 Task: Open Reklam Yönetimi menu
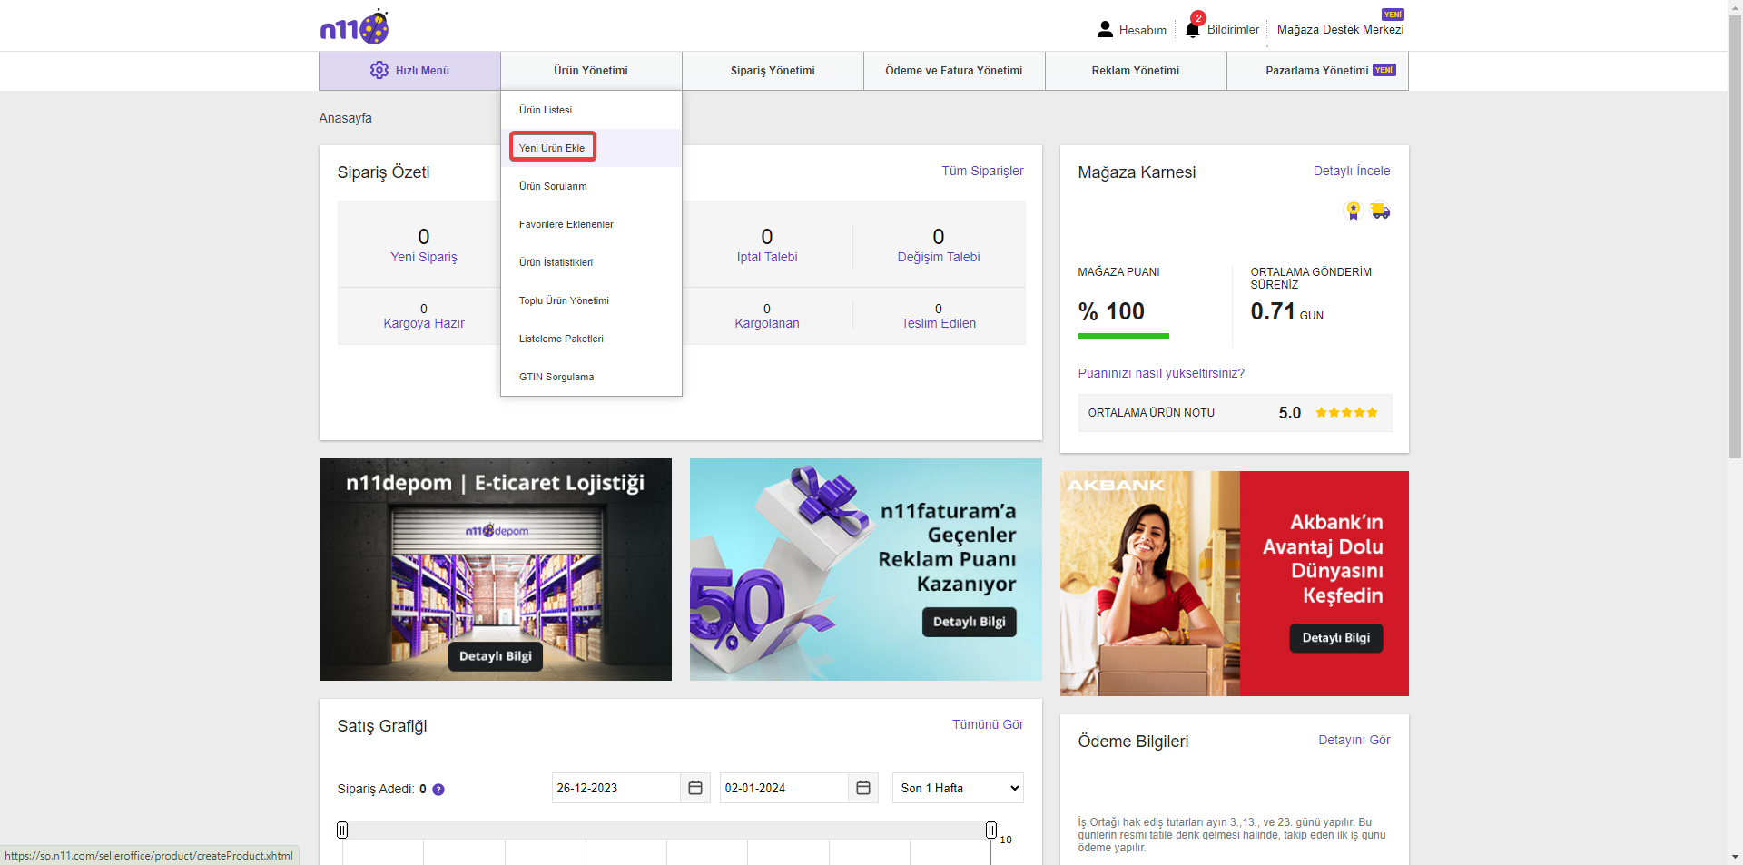(x=1136, y=70)
